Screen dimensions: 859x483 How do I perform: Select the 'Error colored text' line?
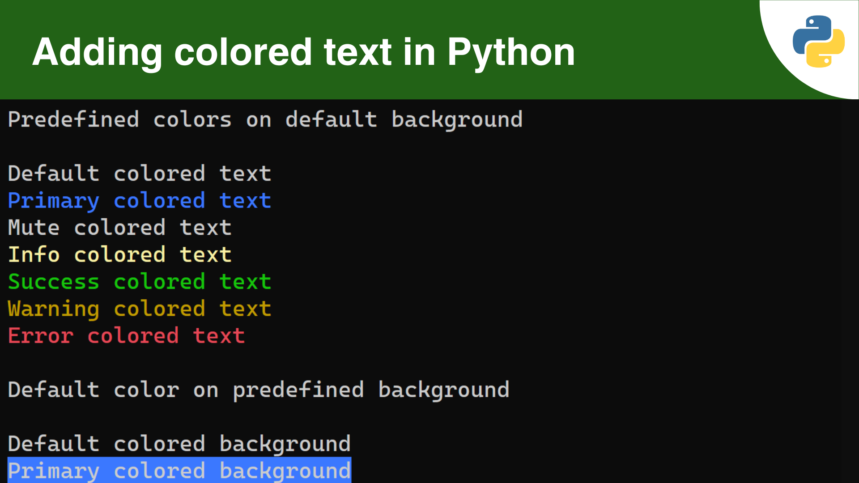pos(125,335)
